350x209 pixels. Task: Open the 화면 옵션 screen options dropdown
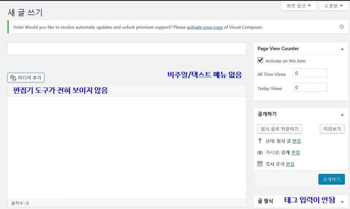299,6
